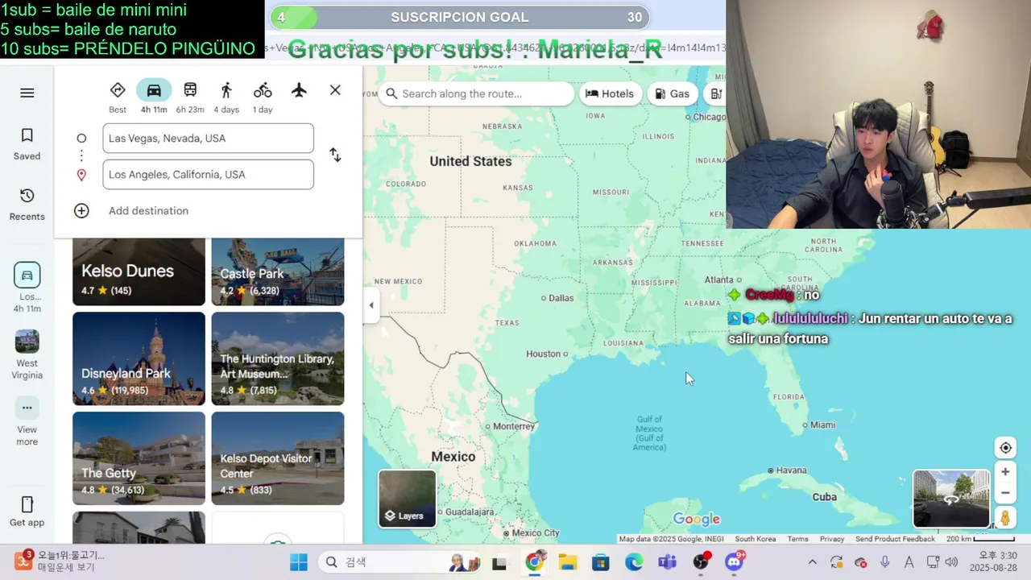Toggle the 200 km map scale
The image size is (1031, 580).
point(980,539)
